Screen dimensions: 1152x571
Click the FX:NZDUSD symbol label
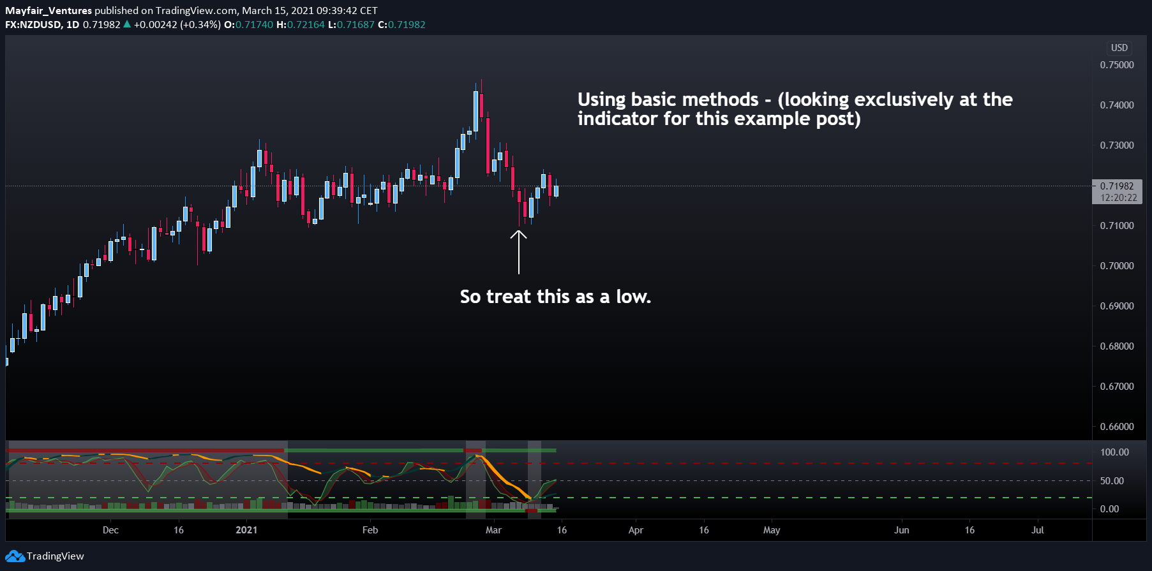(x=33, y=25)
